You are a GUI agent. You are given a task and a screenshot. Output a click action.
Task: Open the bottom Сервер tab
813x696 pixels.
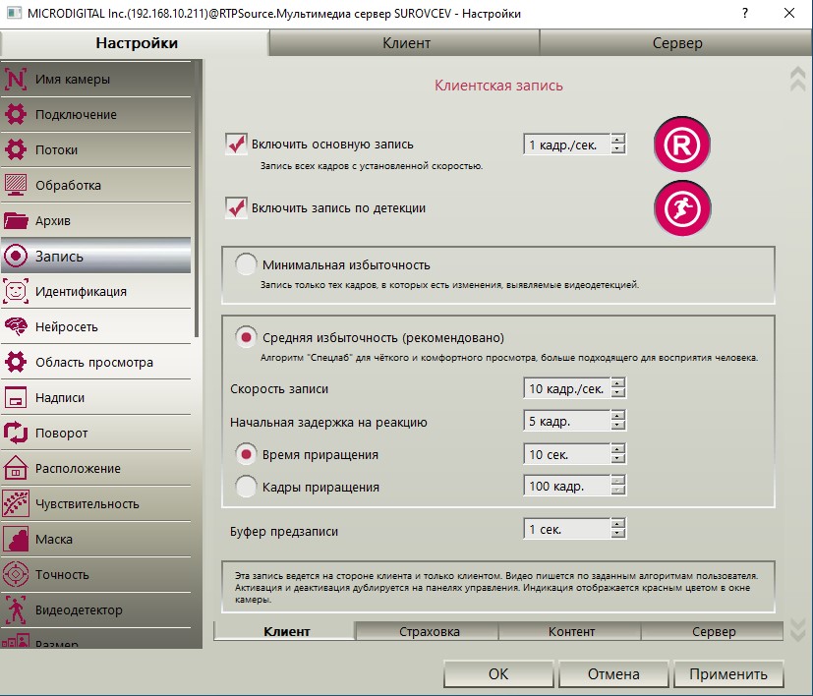point(714,631)
